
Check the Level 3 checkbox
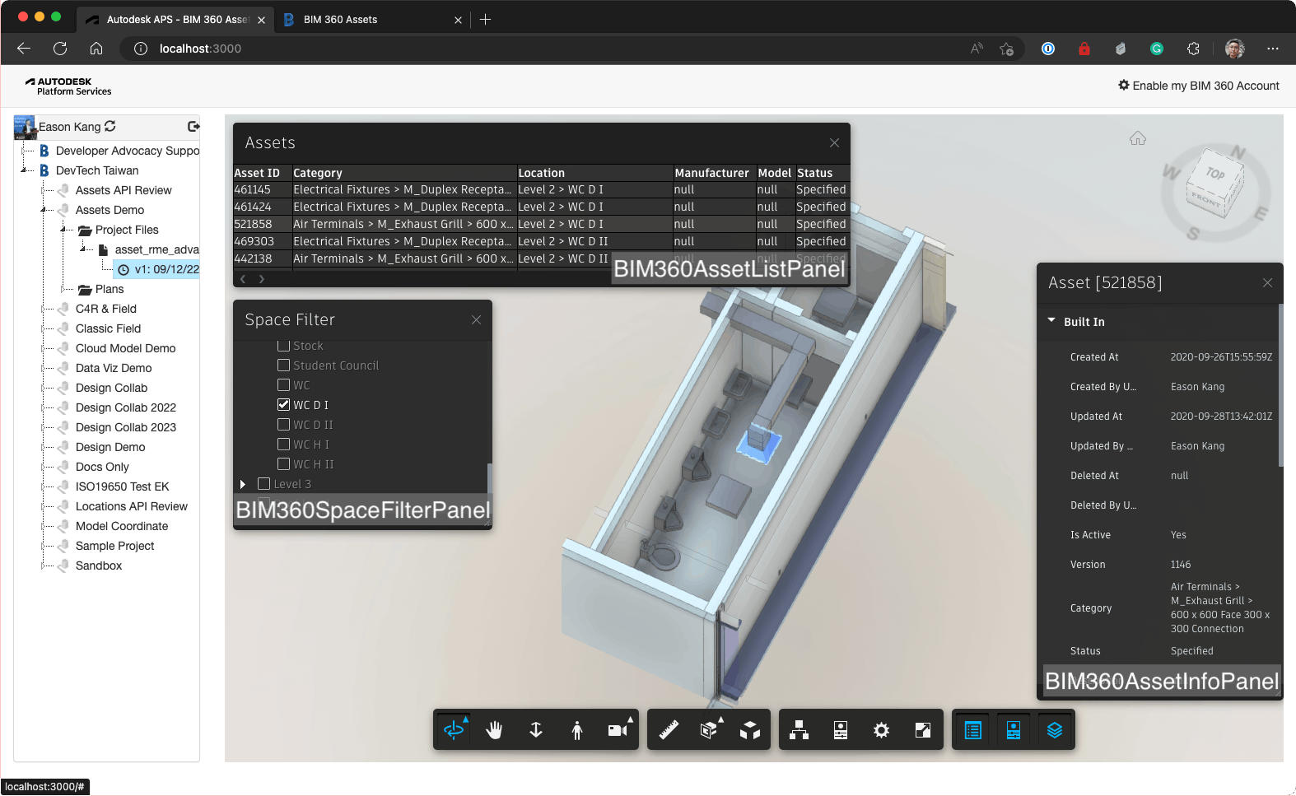[x=264, y=483]
